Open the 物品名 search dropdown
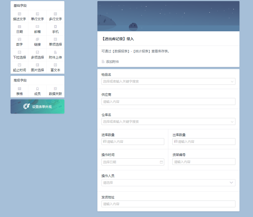This screenshot has height=217, width=253. (x=168, y=82)
